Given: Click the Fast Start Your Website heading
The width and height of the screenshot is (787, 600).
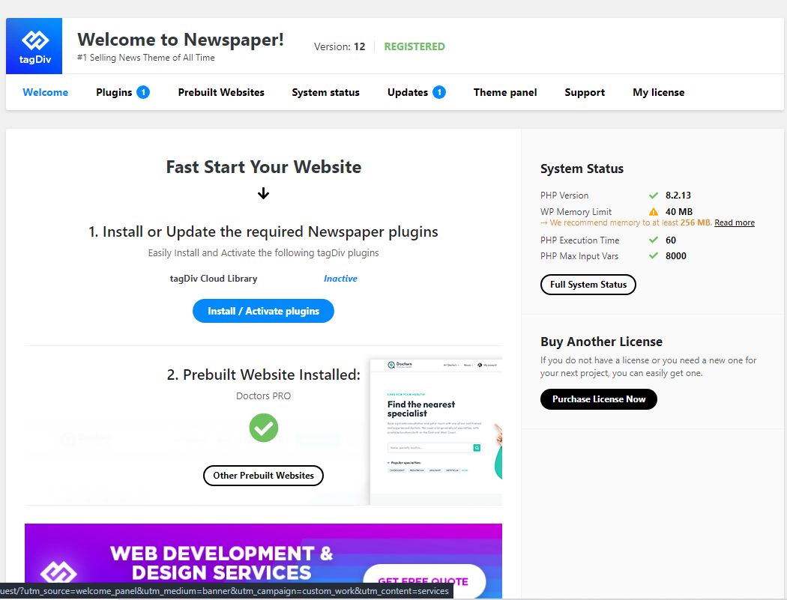Looking at the screenshot, I should point(264,167).
